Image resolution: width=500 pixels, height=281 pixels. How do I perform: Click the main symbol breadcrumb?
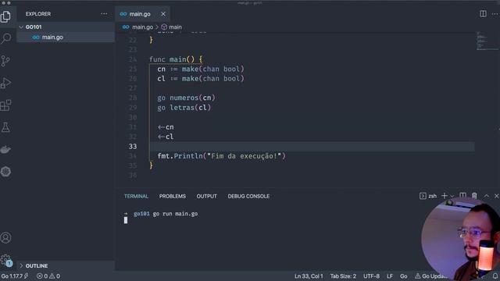(172, 27)
